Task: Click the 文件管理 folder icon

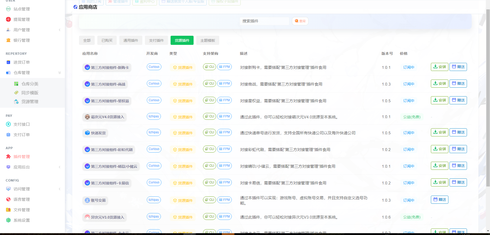Action: click(x=8, y=210)
